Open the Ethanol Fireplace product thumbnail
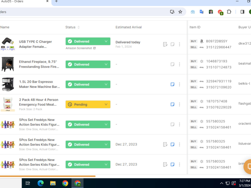This screenshot has height=188, width=251. pyautogui.click(x=8, y=64)
